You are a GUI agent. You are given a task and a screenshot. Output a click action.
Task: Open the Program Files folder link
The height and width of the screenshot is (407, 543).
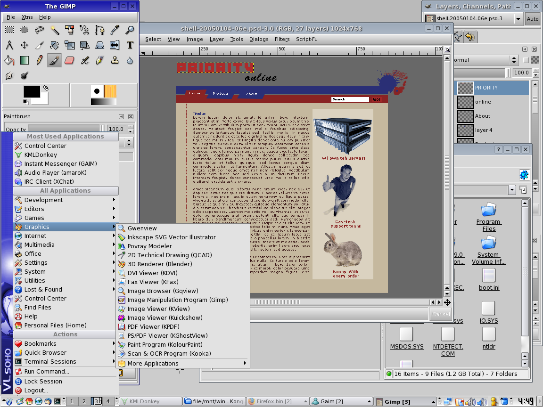(489, 225)
